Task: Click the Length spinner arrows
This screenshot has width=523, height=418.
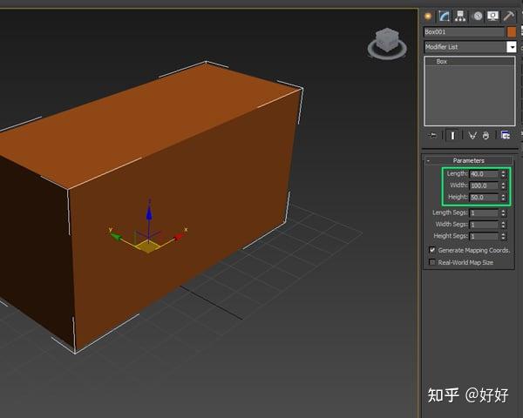Action: tap(503, 174)
